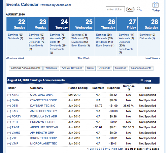Expand the (+) next to DSTI

(x=9, y=106)
